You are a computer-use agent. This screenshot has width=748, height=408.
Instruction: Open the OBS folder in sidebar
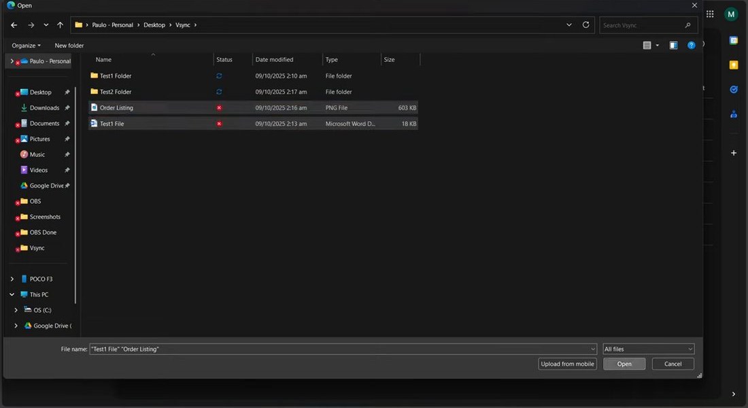pyautogui.click(x=35, y=201)
